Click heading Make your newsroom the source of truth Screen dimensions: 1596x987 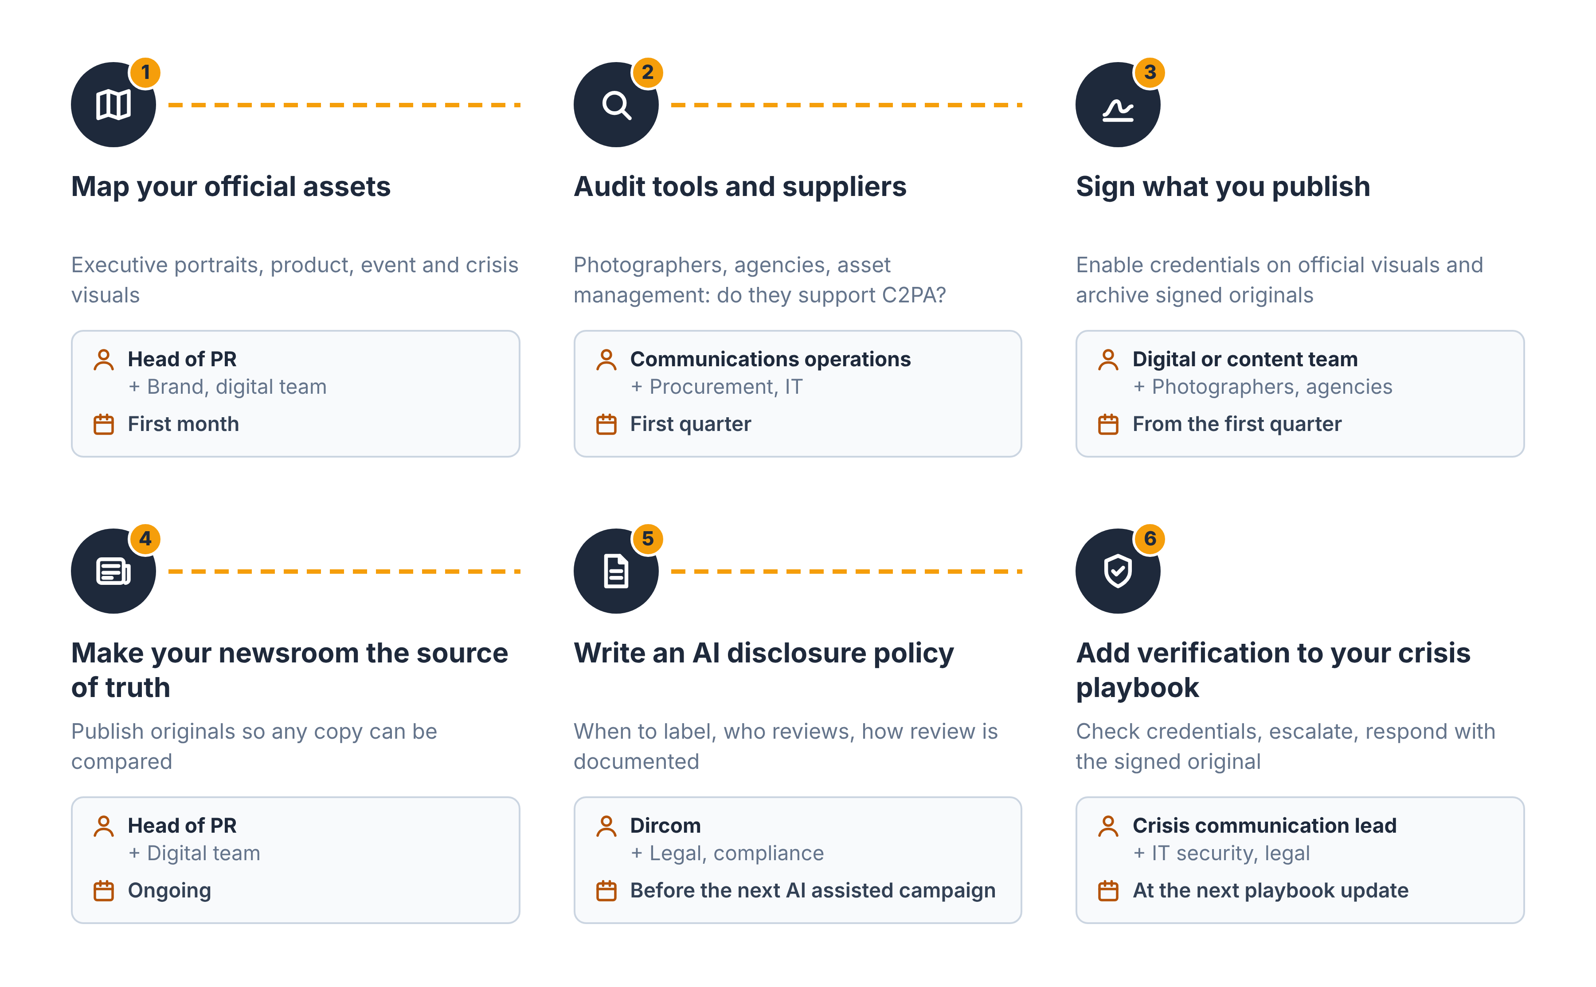289,670
